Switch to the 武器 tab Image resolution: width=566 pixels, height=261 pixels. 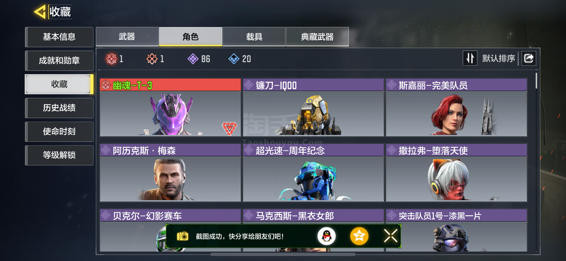pyautogui.click(x=127, y=37)
